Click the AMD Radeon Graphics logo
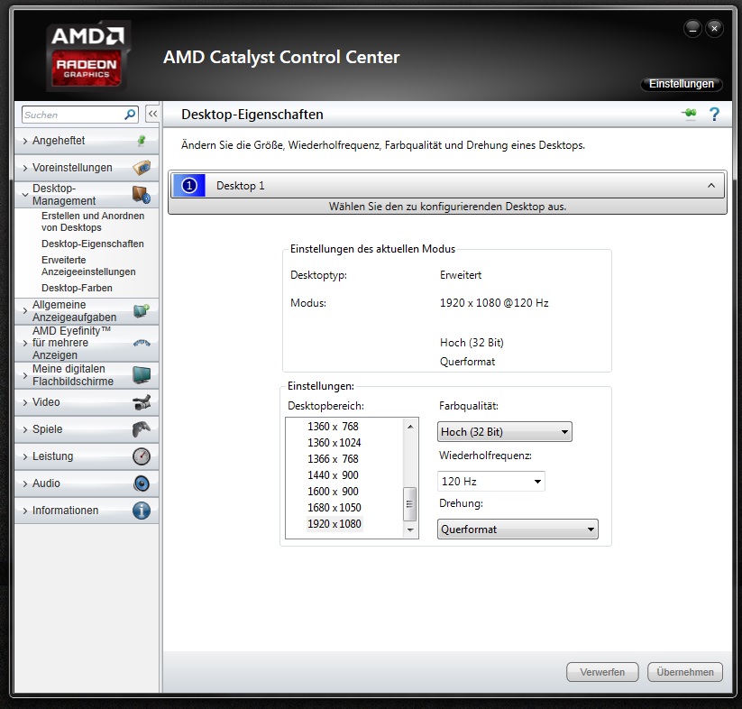 click(88, 56)
